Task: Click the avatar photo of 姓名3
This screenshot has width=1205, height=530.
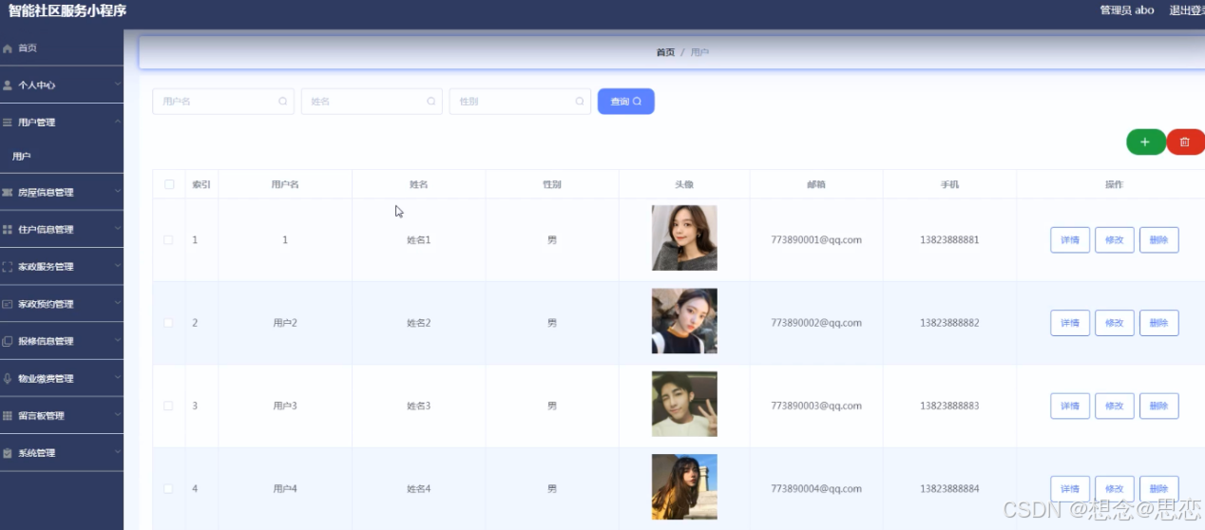Action: coord(684,404)
